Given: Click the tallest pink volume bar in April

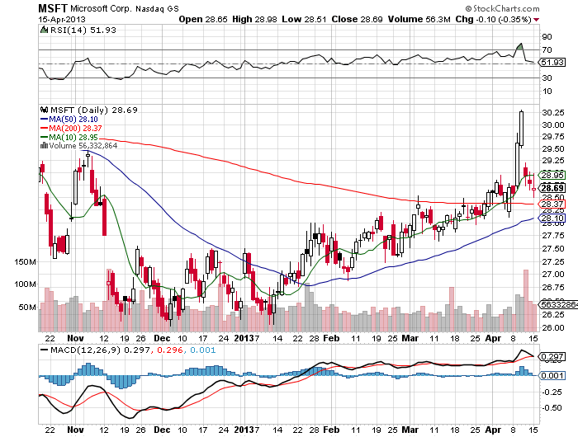Looking at the screenshot, I should tap(526, 300).
